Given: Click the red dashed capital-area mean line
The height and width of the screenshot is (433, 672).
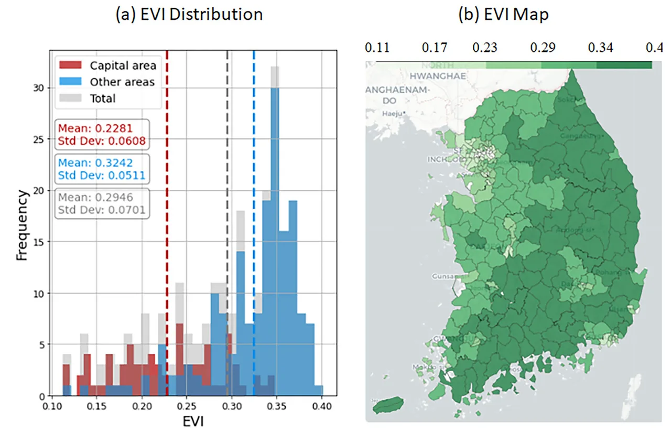Looking at the screenshot, I should (x=167, y=223).
